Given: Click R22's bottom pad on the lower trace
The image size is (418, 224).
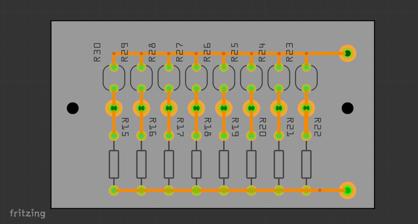Looking at the screenshot, I should tap(306, 191).
